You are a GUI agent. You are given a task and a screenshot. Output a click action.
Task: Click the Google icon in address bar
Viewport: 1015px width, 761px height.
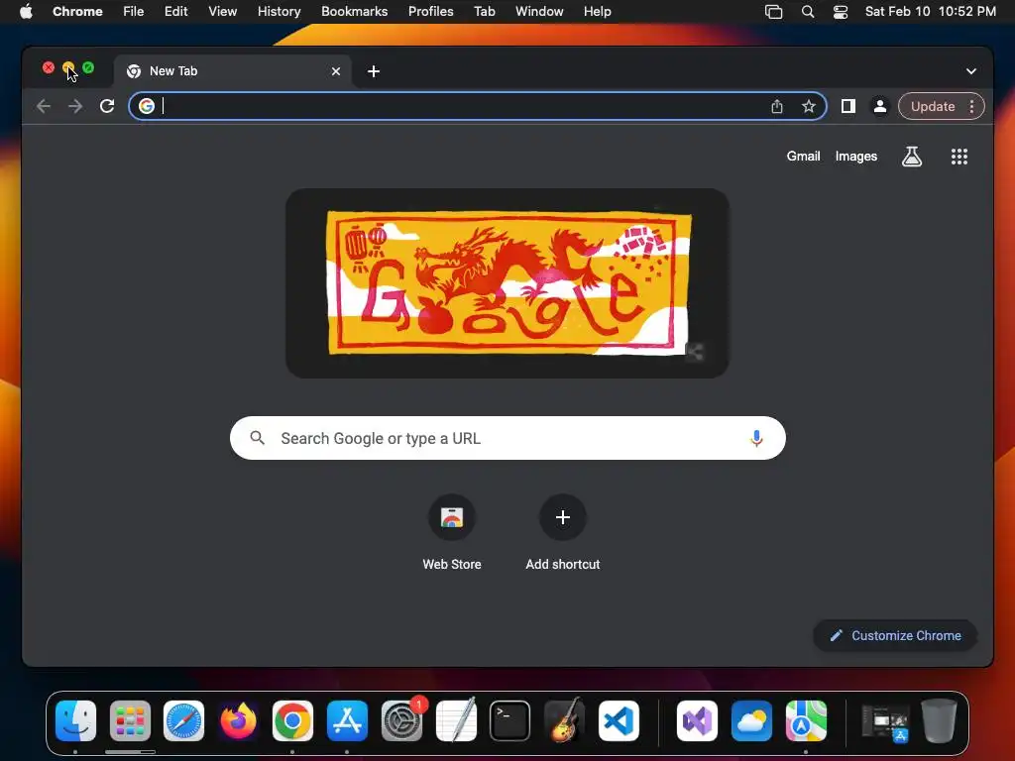(x=147, y=106)
